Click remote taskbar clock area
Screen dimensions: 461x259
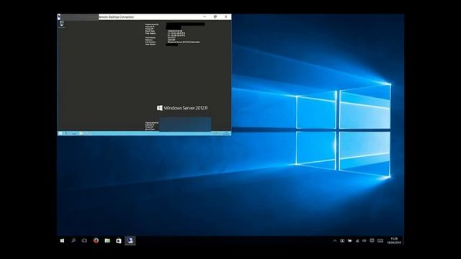click(x=225, y=133)
